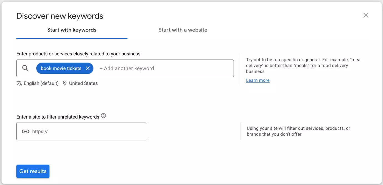This screenshot has height=185, width=383.
Task: Open the Learn more link
Action: [x=258, y=80]
